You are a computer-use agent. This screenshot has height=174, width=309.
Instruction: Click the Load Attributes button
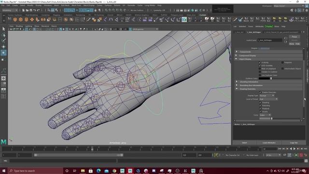coord(269,143)
